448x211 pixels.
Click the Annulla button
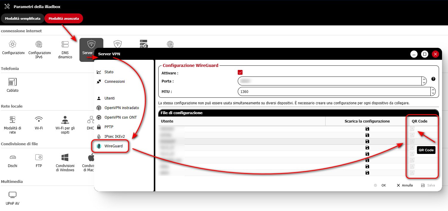[405, 185]
